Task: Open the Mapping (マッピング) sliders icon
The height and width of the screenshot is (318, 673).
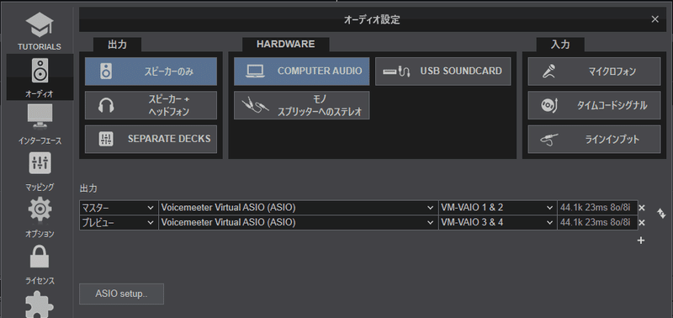Action: coord(40,163)
